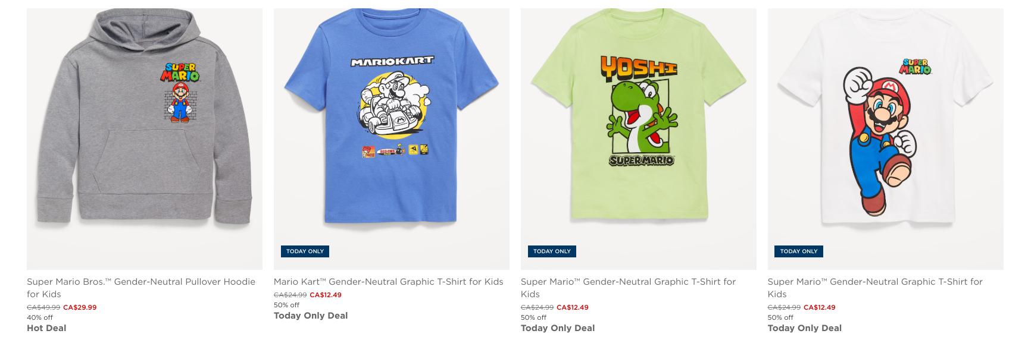
Task: Click the CA$29.99 sale price
Action: [x=80, y=307]
